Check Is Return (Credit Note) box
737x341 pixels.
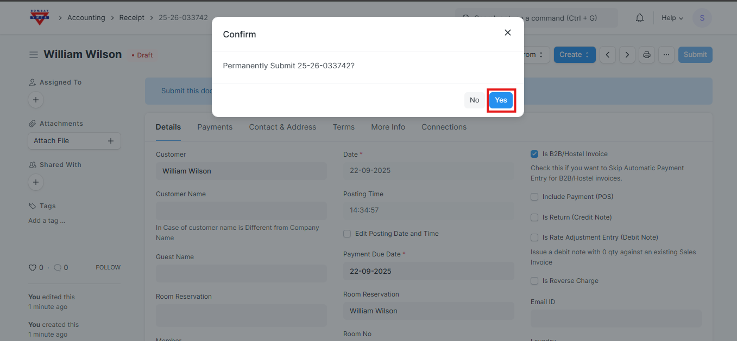[534, 217]
